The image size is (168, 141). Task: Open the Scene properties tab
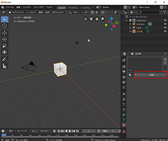[x=124, y=82]
